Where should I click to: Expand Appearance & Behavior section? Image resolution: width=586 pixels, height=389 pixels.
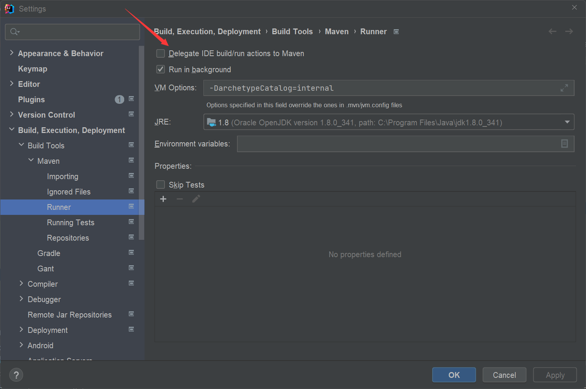[x=12, y=53]
